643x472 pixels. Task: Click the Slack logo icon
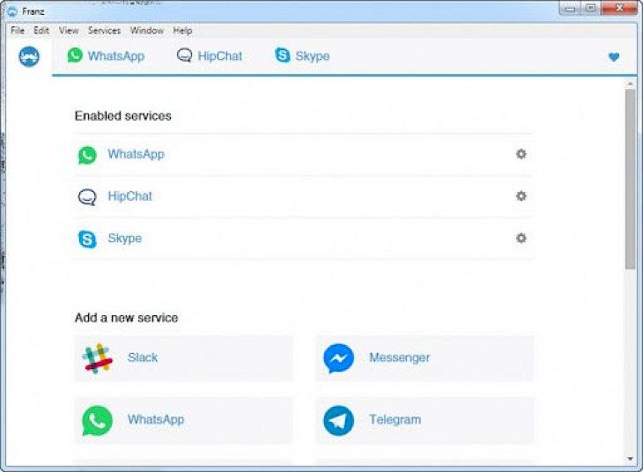(x=97, y=358)
